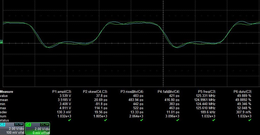Open the P4:fall@lv(C4) parameter header
Viewport: 260px width, 135px height.
pyautogui.click(x=168, y=92)
